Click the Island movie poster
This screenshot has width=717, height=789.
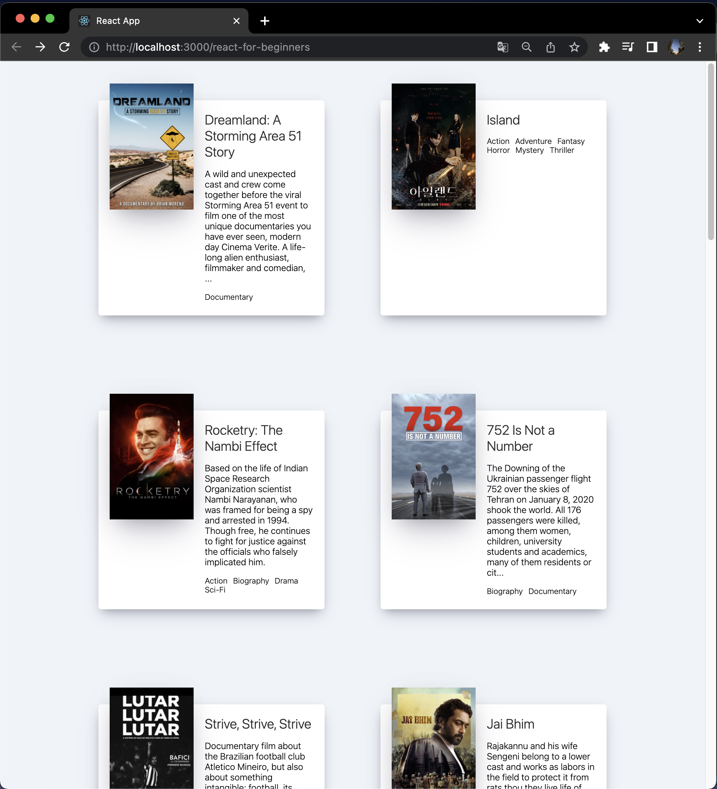(x=433, y=147)
